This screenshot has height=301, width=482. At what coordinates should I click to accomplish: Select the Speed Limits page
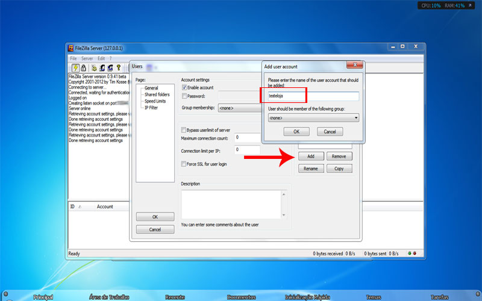point(155,101)
